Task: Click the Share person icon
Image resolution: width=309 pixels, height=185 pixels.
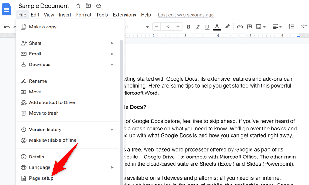Action: 23,43
